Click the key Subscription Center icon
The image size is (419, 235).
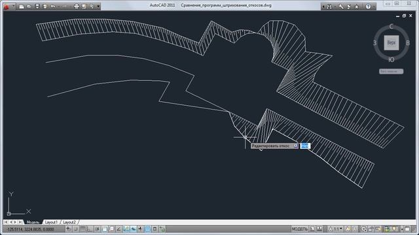pyautogui.click(x=341, y=7)
